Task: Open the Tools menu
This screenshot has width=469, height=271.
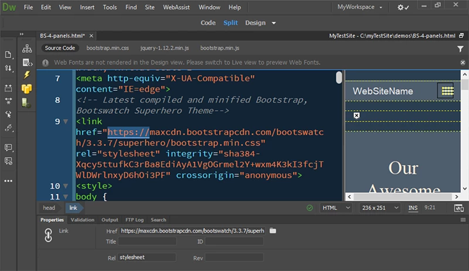Action: 110,7
